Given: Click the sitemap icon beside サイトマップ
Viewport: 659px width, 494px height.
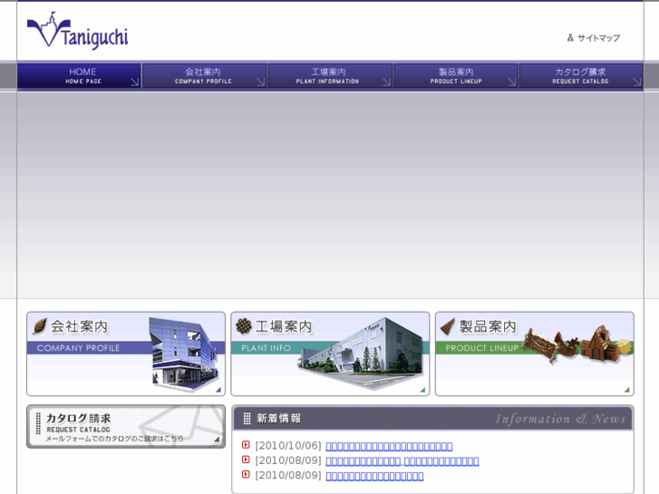Looking at the screenshot, I should point(570,38).
